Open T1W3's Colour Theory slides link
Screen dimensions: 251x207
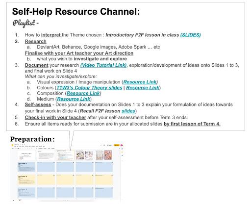[x=89, y=88]
